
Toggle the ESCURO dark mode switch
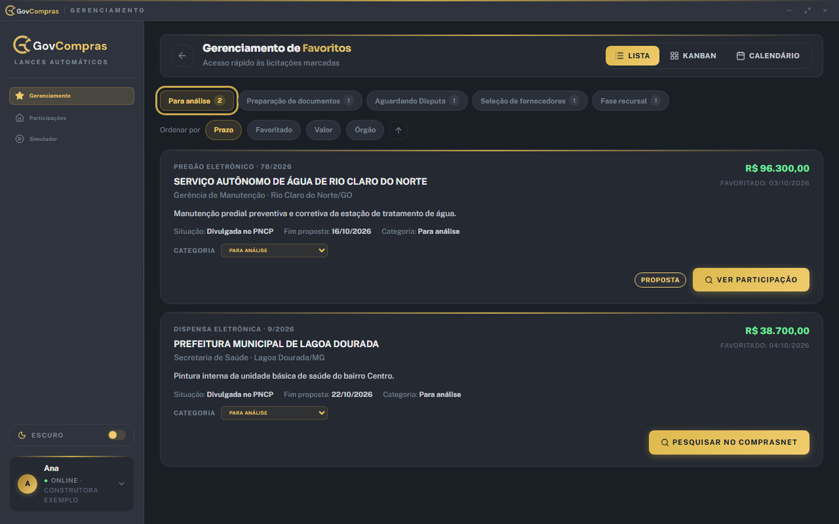tap(117, 435)
